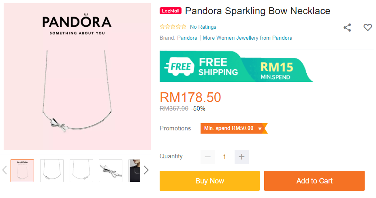
Task: Click the LazMall badge
Action: point(171,11)
